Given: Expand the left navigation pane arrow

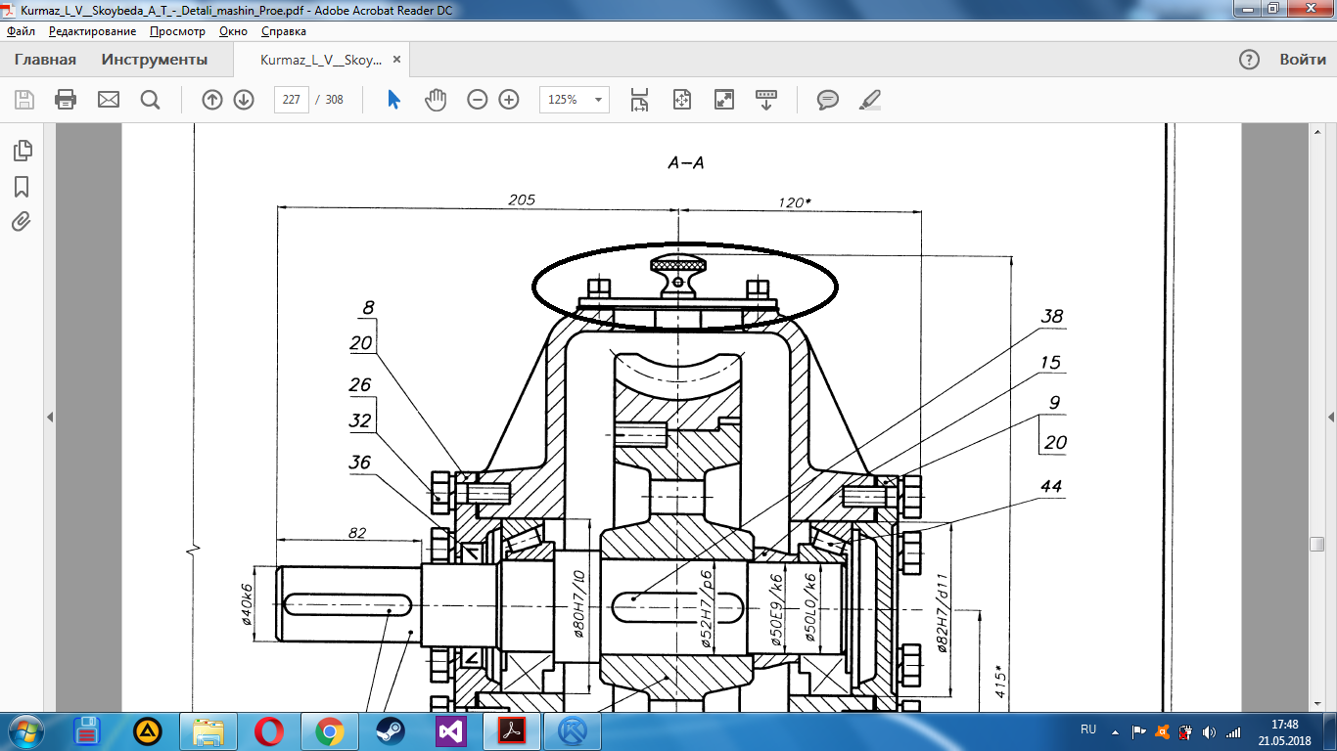Looking at the screenshot, I should coord(49,417).
